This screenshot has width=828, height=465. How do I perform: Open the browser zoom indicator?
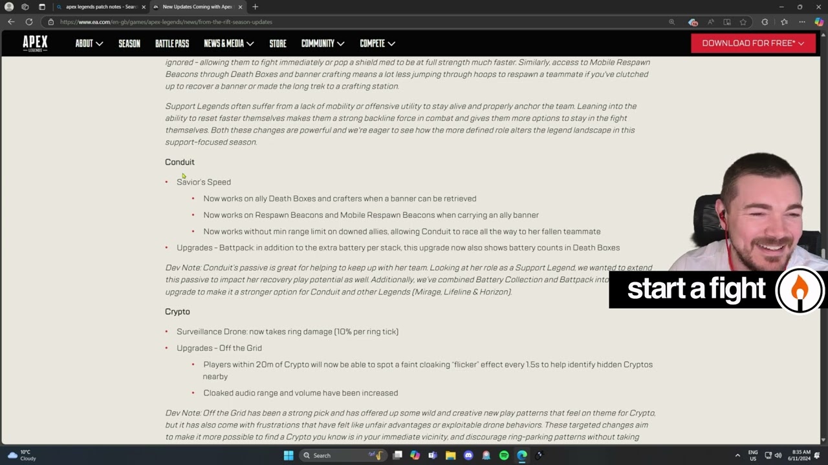click(x=671, y=22)
